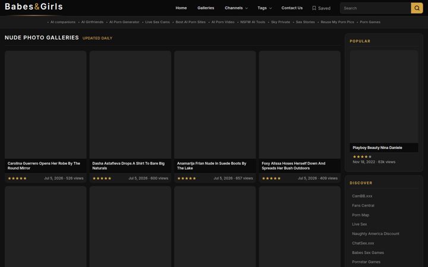Open the Porn Games link
Image resolution: width=428 pixels, height=267 pixels.
click(370, 22)
